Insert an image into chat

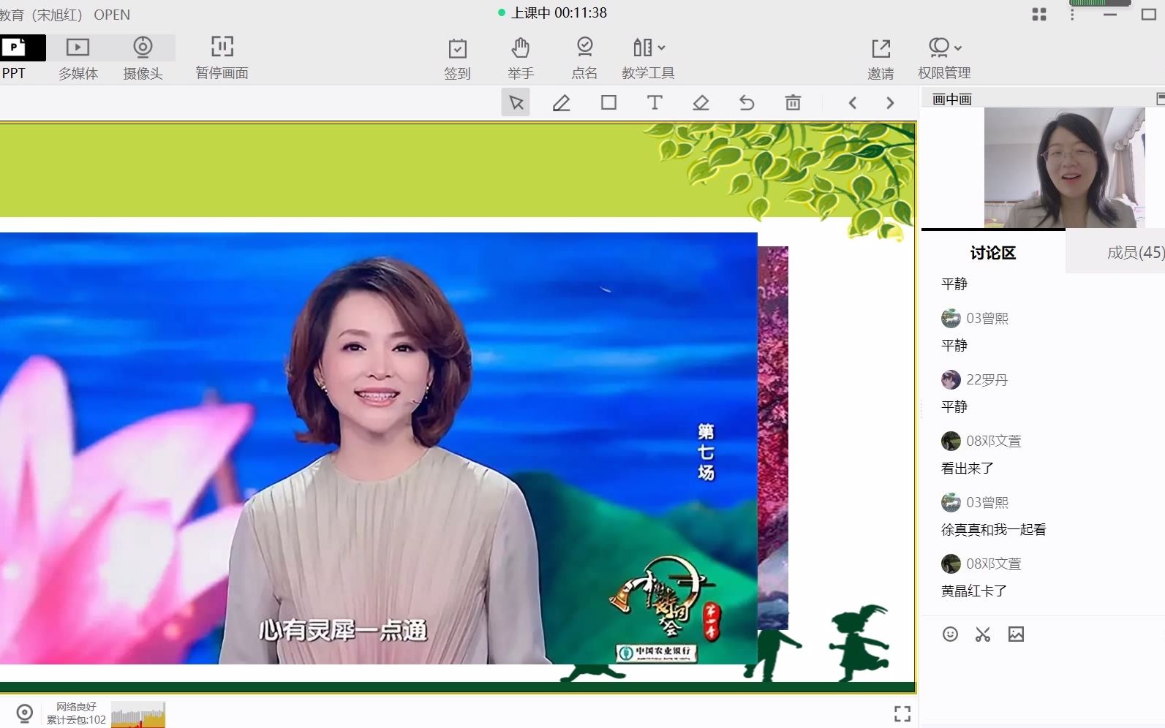1017,634
